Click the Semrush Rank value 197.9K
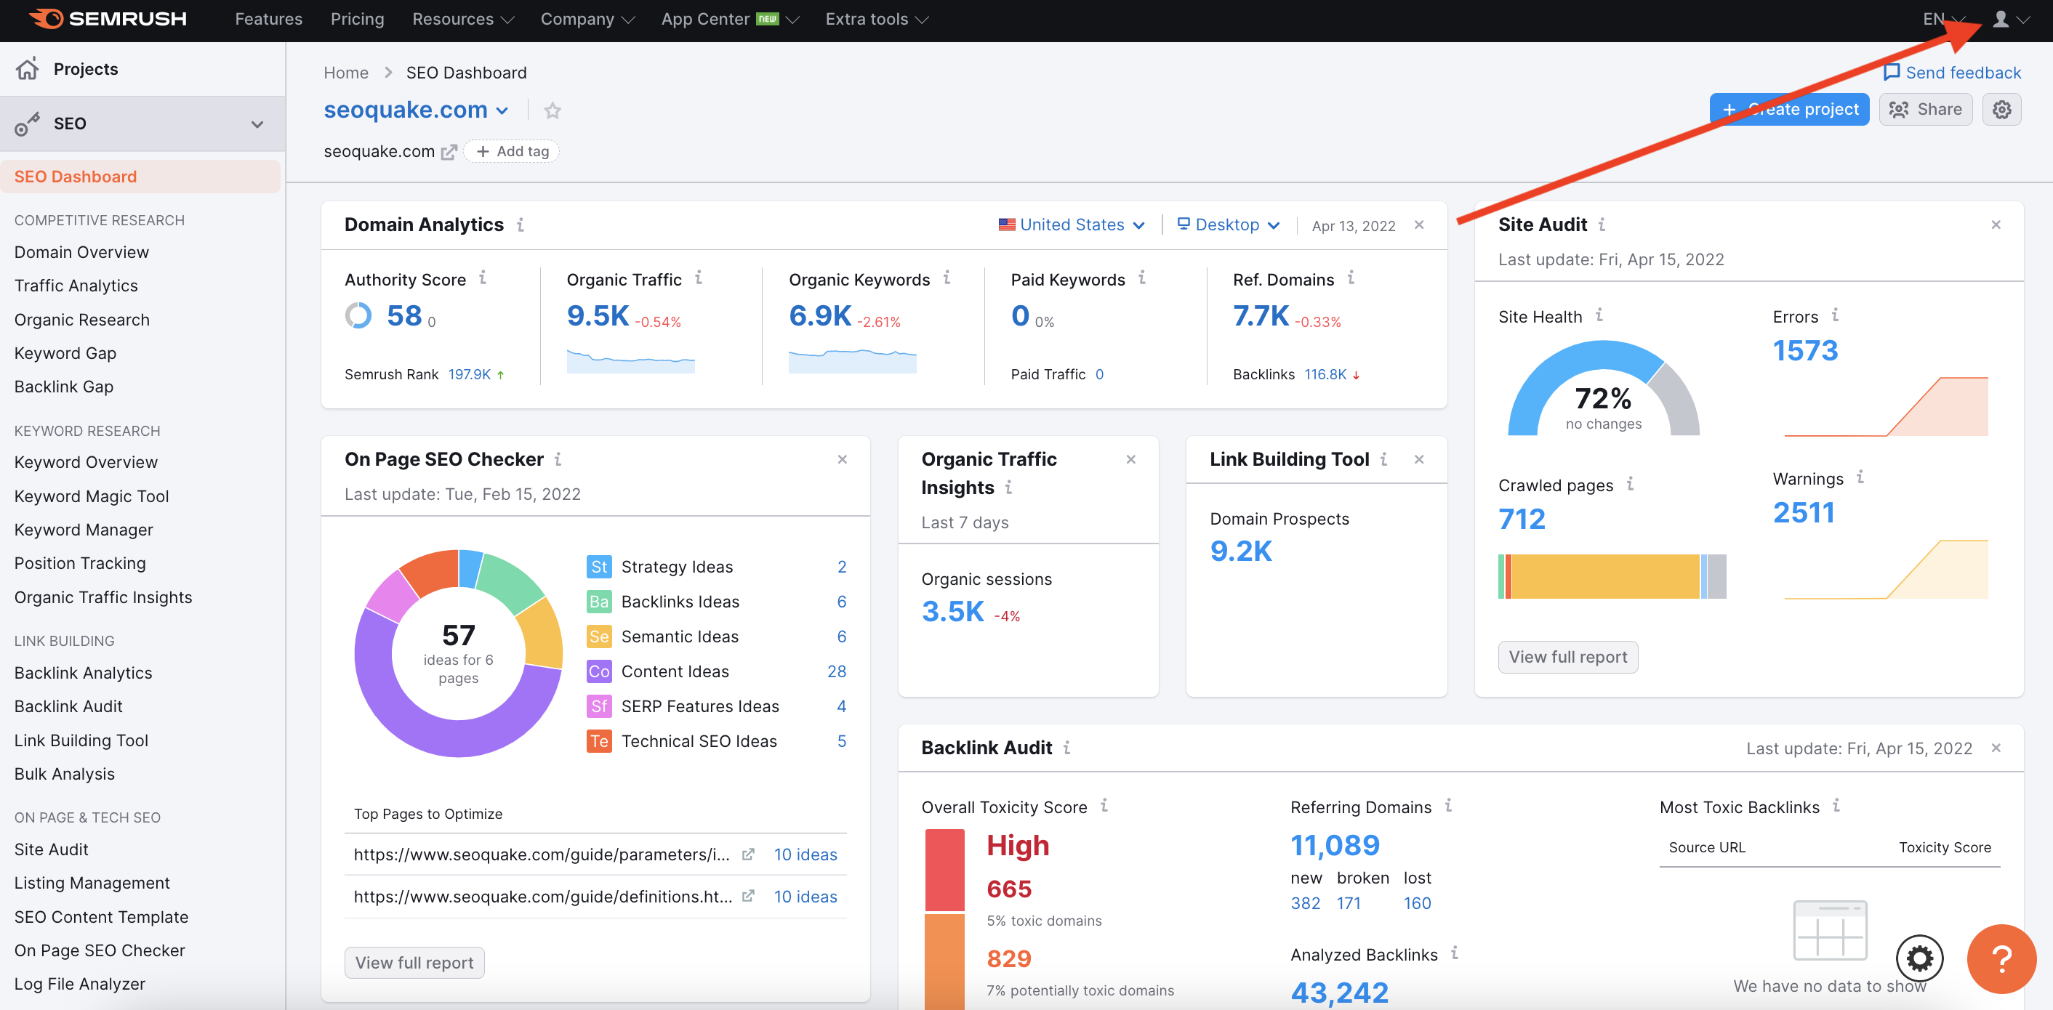The height and width of the screenshot is (1010, 2053). click(470, 374)
